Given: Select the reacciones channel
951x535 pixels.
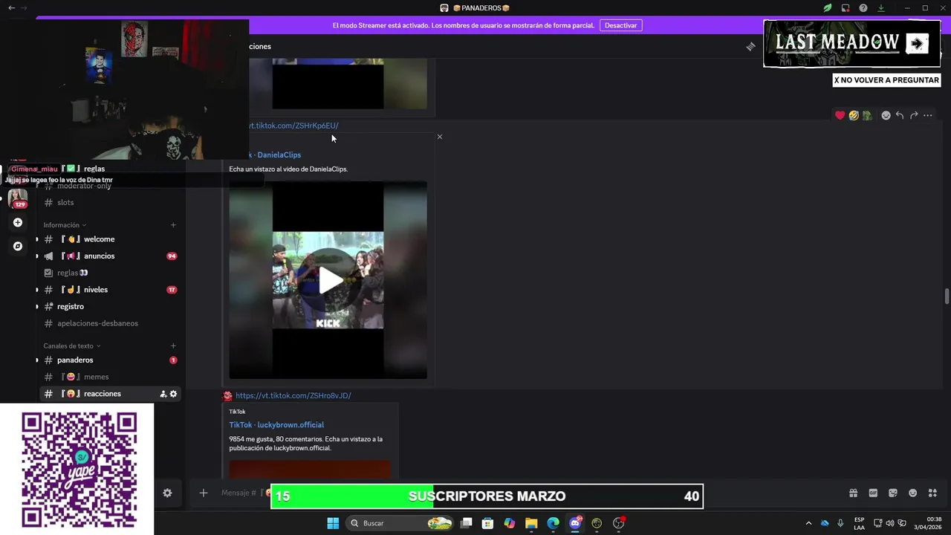Looking at the screenshot, I should coord(110,394).
